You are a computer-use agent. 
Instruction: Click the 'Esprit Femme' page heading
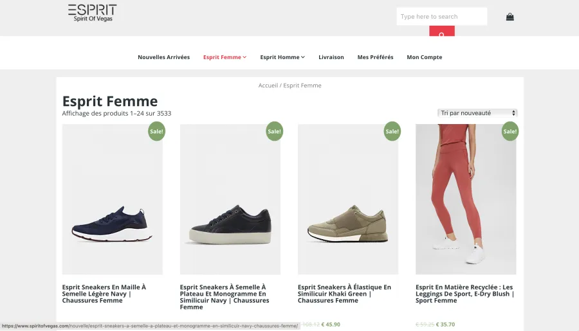(x=110, y=101)
